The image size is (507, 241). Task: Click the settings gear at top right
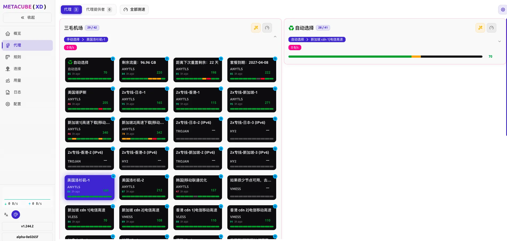pos(503,10)
